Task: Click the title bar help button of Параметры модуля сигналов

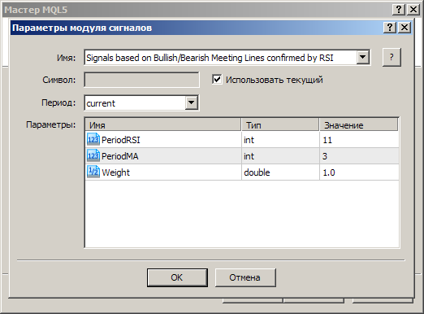Action: (390, 28)
